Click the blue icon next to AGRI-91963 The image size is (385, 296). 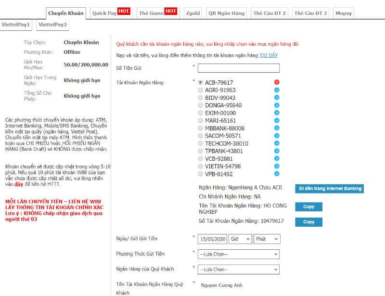pyautogui.click(x=277, y=90)
